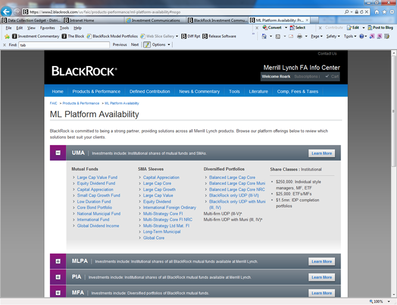
Task: Open the File menu
Action: [8, 28]
